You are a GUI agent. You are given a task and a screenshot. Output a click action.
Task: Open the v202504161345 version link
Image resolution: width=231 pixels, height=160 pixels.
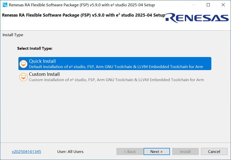click(x=26, y=152)
